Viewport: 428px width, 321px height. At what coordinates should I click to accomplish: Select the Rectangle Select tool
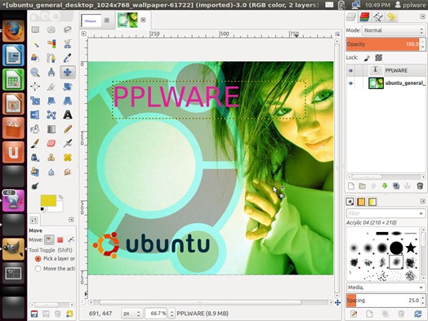pos(35,29)
